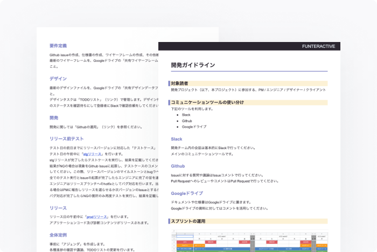Viewport: 377px width, 252px height.
Task: Select the Slack bullet list item
Action: [186, 115]
